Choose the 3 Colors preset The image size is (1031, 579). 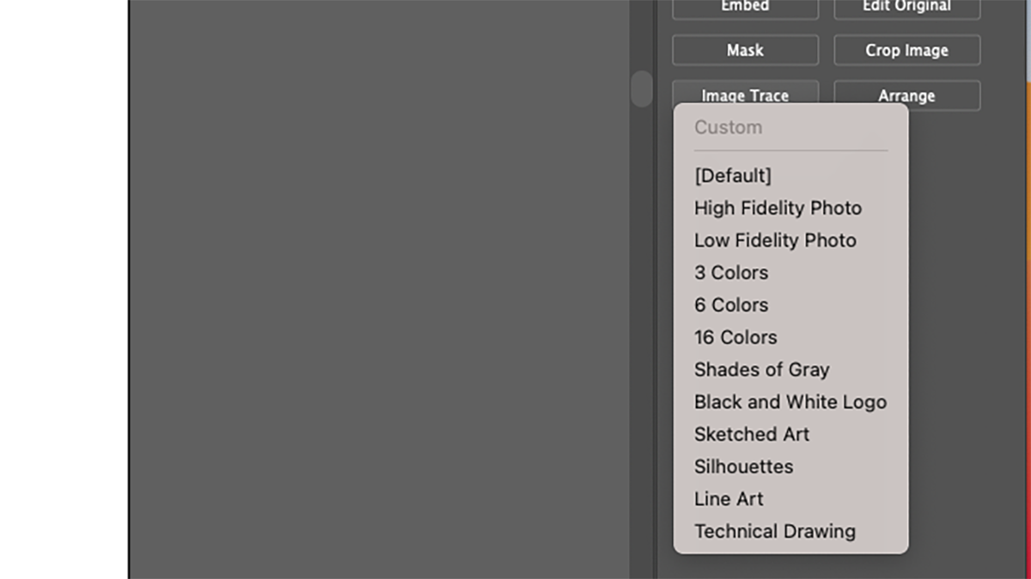click(x=731, y=273)
